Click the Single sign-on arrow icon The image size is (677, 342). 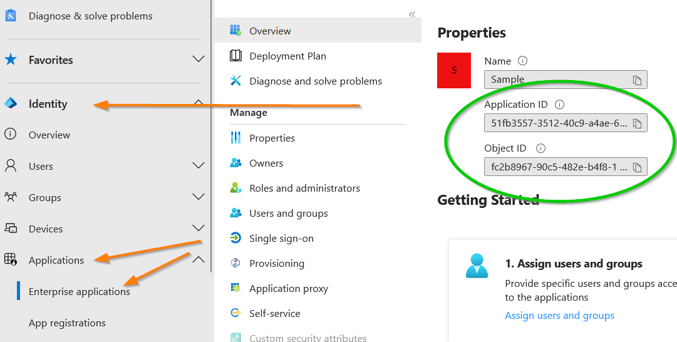(x=235, y=238)
